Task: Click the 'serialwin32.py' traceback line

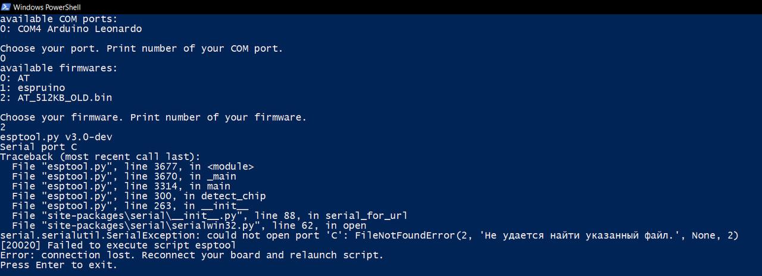Action: 189,225
